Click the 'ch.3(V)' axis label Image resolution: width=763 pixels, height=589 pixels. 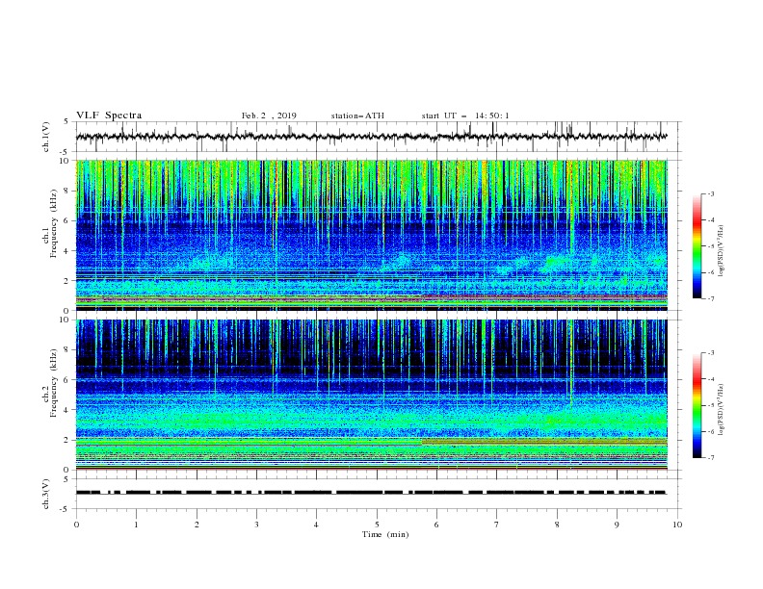pyautogui.click(x=46, y=494)
